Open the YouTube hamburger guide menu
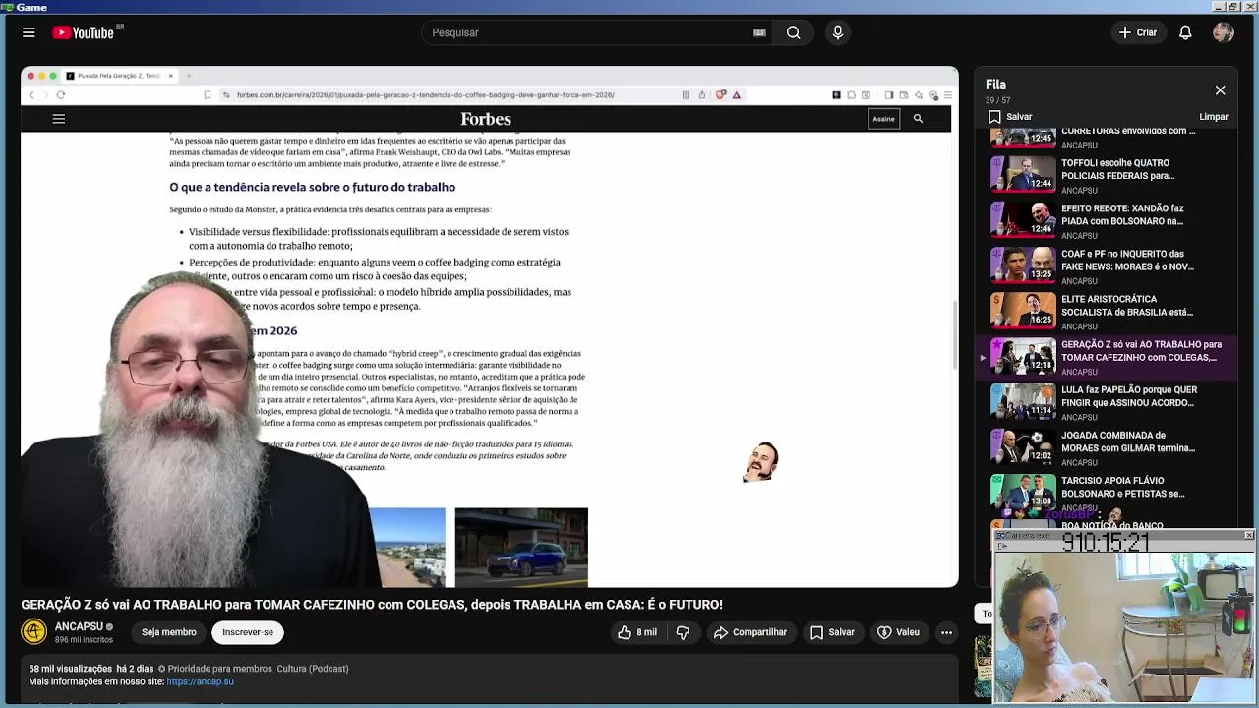Viewport: 1259px width, 708px height. pos(29,32)
